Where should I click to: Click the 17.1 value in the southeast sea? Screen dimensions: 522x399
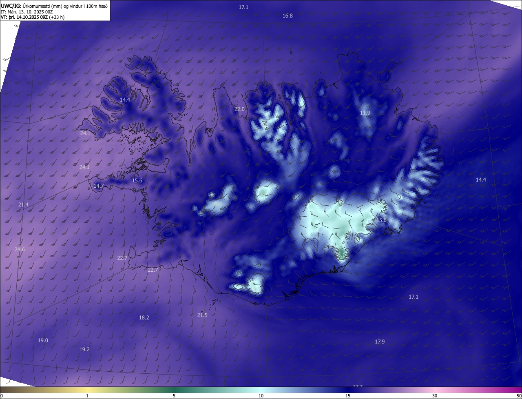(x=414, y=297)
